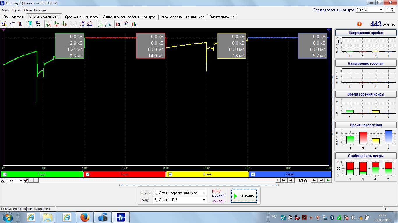The height and width of the screenshot is (223, 398).
Task: Click the orange warning indicator near RPM
Action: (359, 24)
